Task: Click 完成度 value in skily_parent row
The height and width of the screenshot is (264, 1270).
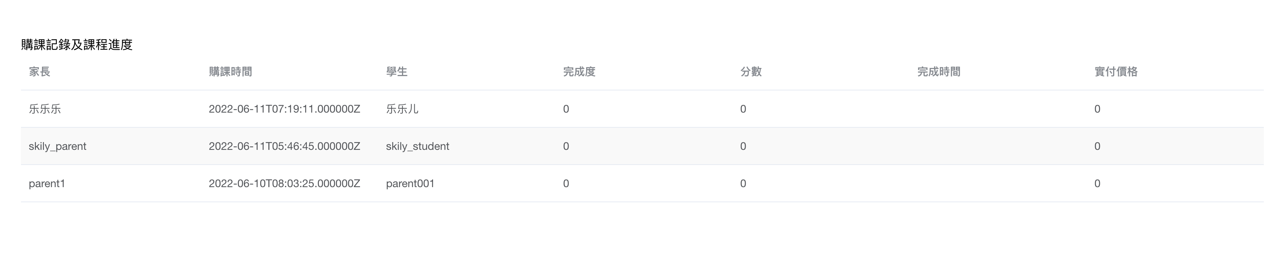Action: pyautogui.click(x=566, y=146)
